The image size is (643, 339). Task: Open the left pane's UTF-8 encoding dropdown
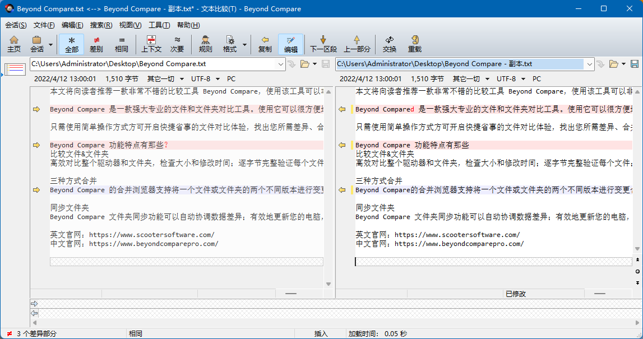(x=205, y=78)
